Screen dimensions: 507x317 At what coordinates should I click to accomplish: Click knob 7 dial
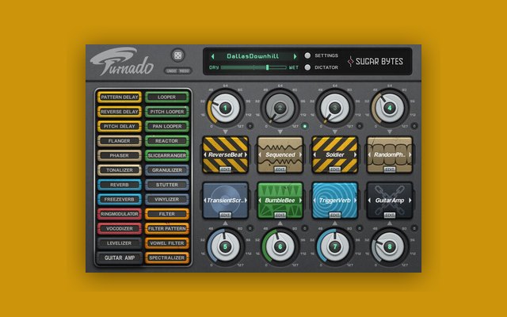pos(334,246)
